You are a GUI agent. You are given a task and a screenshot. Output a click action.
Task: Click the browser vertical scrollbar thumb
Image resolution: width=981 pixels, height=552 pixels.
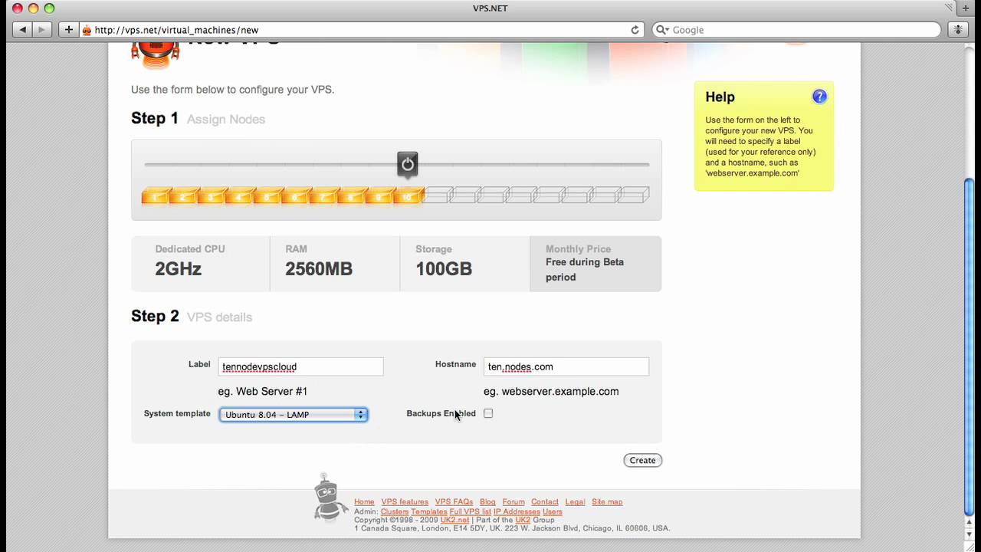[x=969, y=347]
